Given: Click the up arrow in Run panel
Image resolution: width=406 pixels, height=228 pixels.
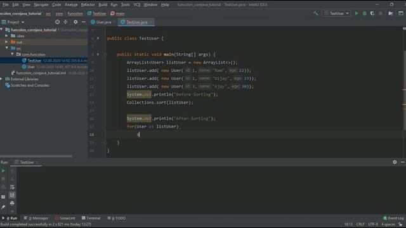Looking at the screenshot, I should pyautogui.click(x=12, y=171).
